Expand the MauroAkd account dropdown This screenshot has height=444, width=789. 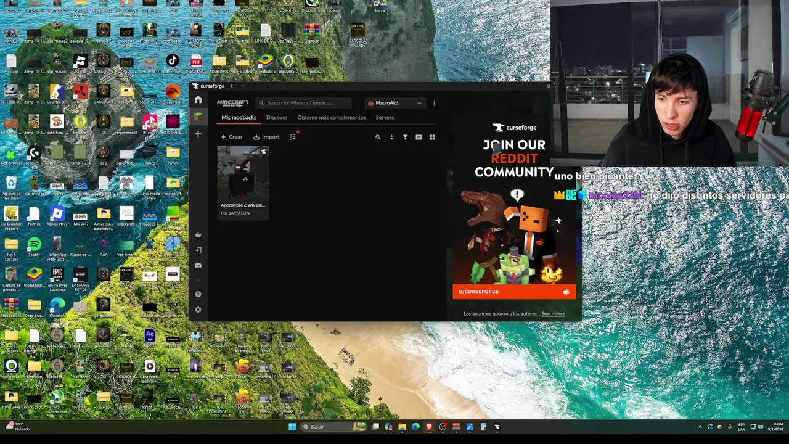395,103
